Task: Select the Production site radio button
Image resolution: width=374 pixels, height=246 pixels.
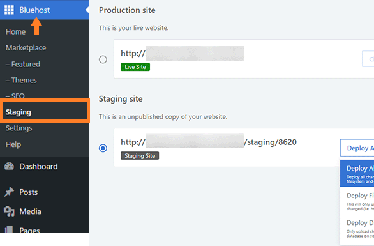Action: pyautogui.click(x=103, y=59)
